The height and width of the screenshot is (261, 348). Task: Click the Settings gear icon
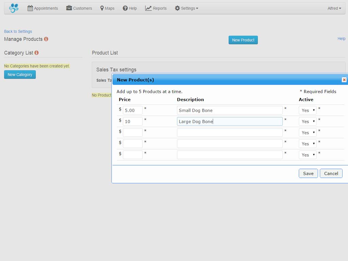point(177,8)
